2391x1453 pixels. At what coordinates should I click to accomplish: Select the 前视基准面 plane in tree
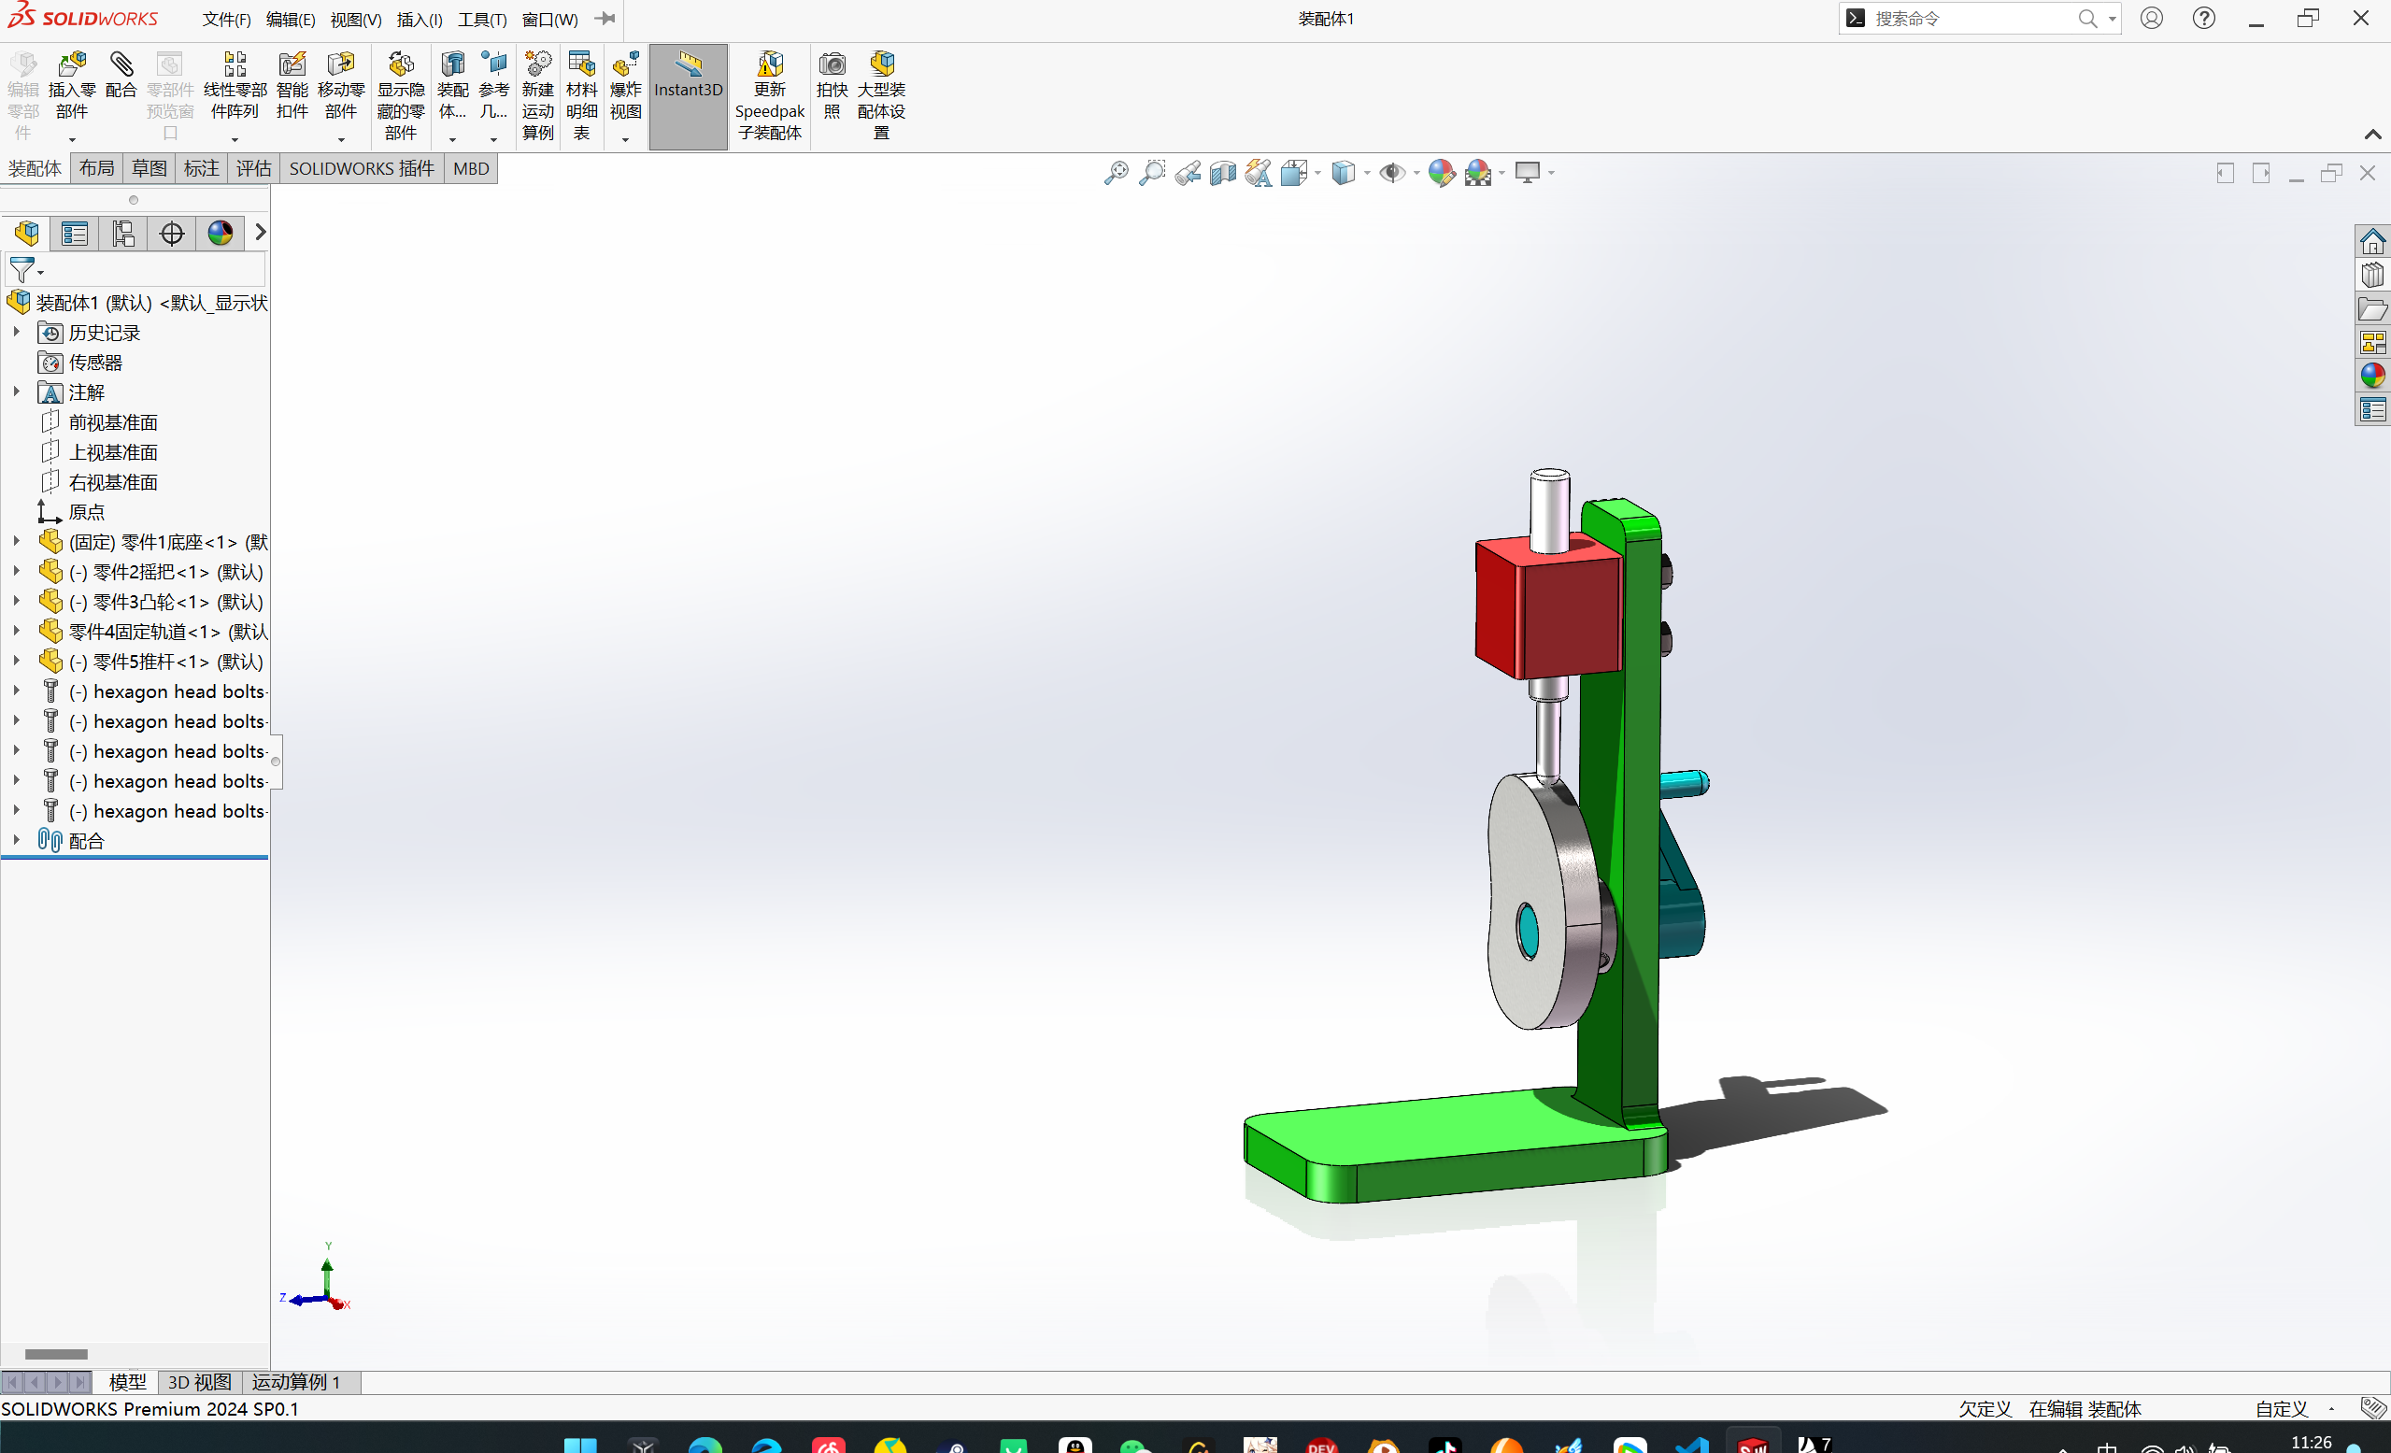tap(112, 422)
